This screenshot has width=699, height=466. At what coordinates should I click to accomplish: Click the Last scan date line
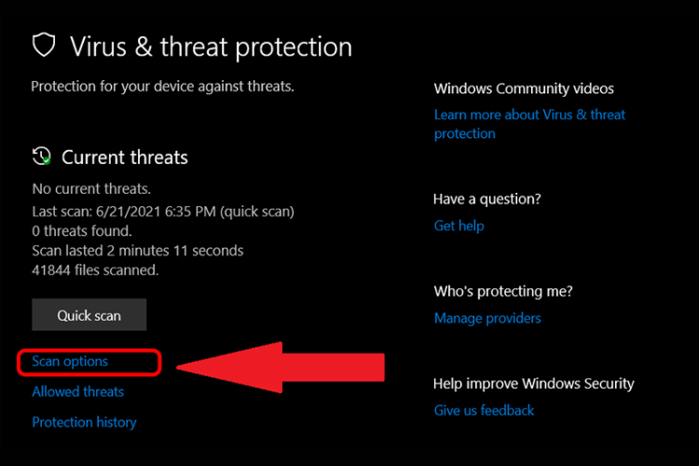coord(163,212)
